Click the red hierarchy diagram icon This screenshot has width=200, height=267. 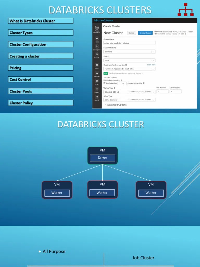click(x=185, y=10)
